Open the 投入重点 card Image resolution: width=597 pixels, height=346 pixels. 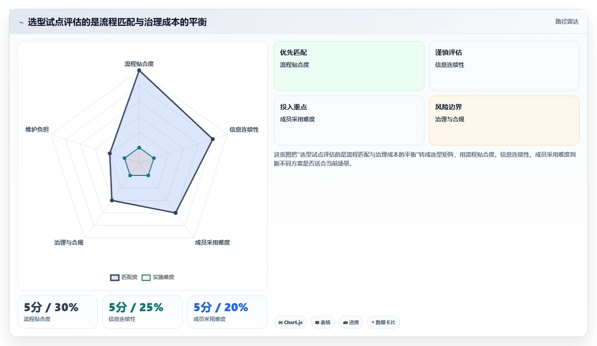349,121
